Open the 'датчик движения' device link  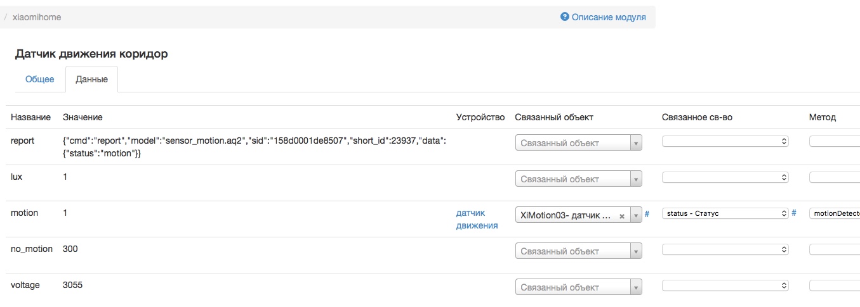pyautogui.click(x=477, y=219)
